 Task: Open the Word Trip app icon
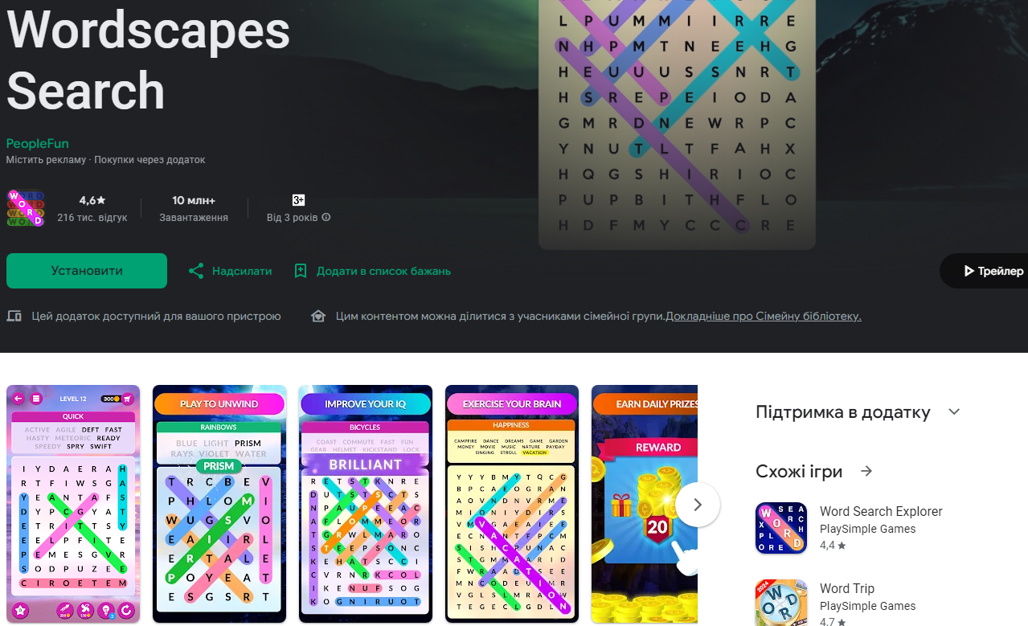coord(781,603)
